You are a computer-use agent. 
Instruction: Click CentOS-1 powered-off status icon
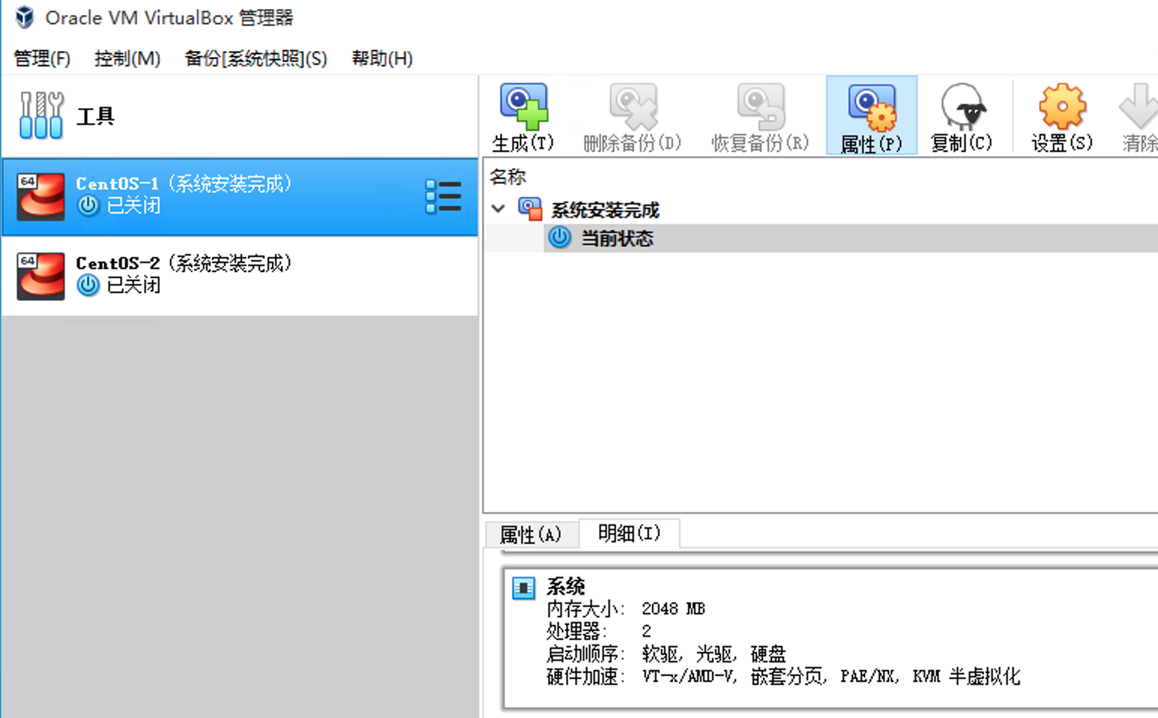[89, 206]
